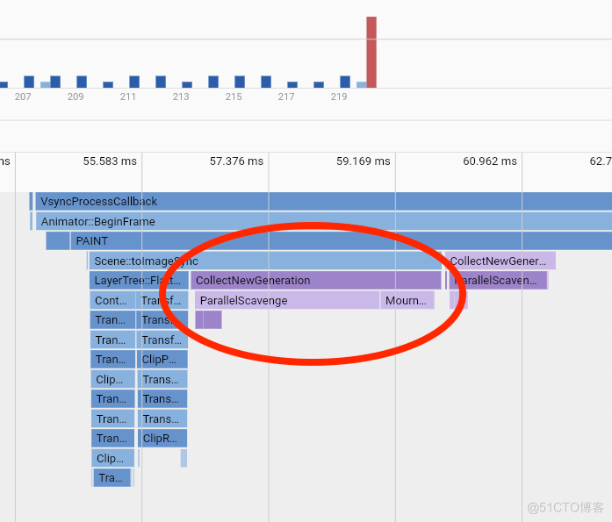Click the 57.376 ms time ruler label
Screen dimensions: 612x522
tap(236, 161)
